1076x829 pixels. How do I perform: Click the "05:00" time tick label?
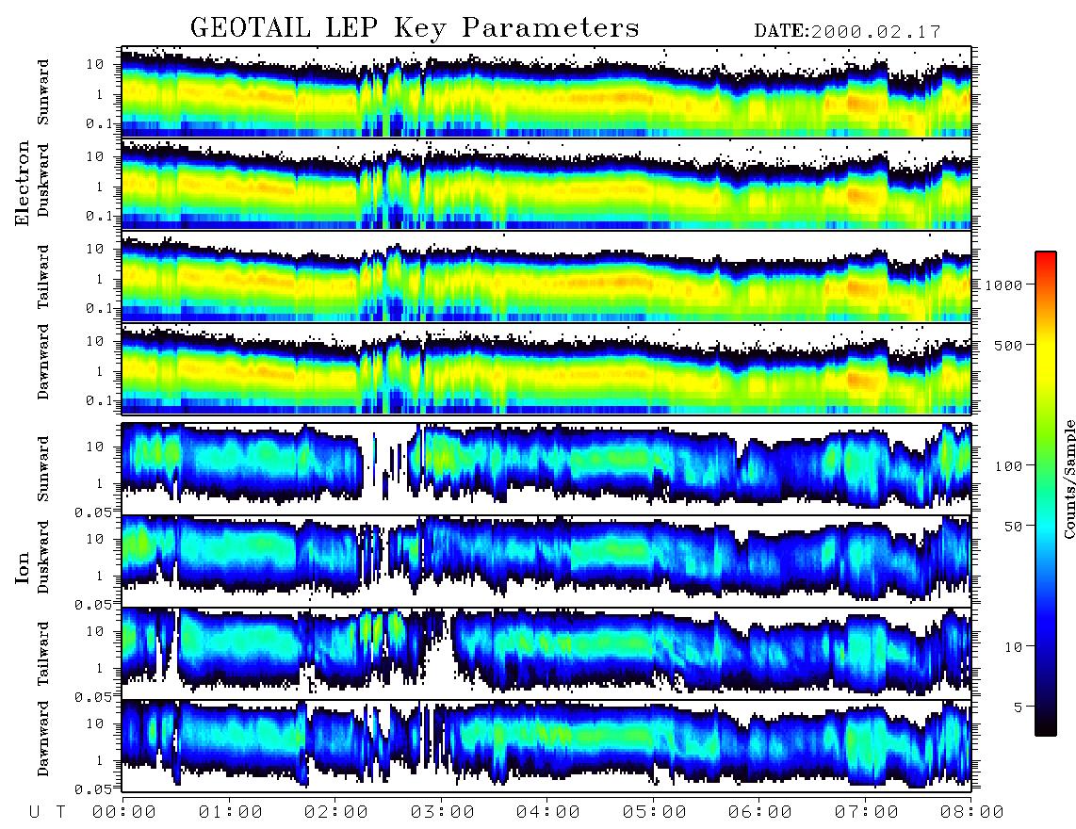pos(655,813)
